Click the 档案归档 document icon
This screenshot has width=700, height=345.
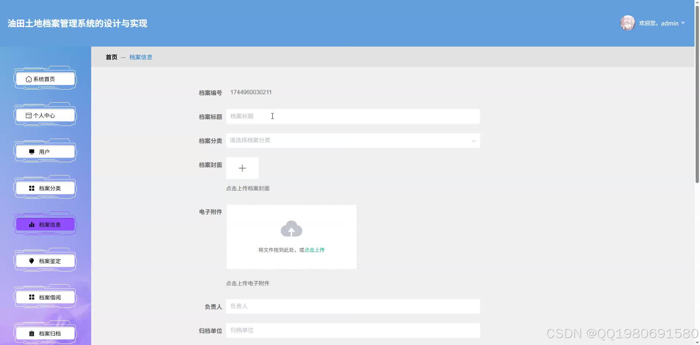(31, 333)
